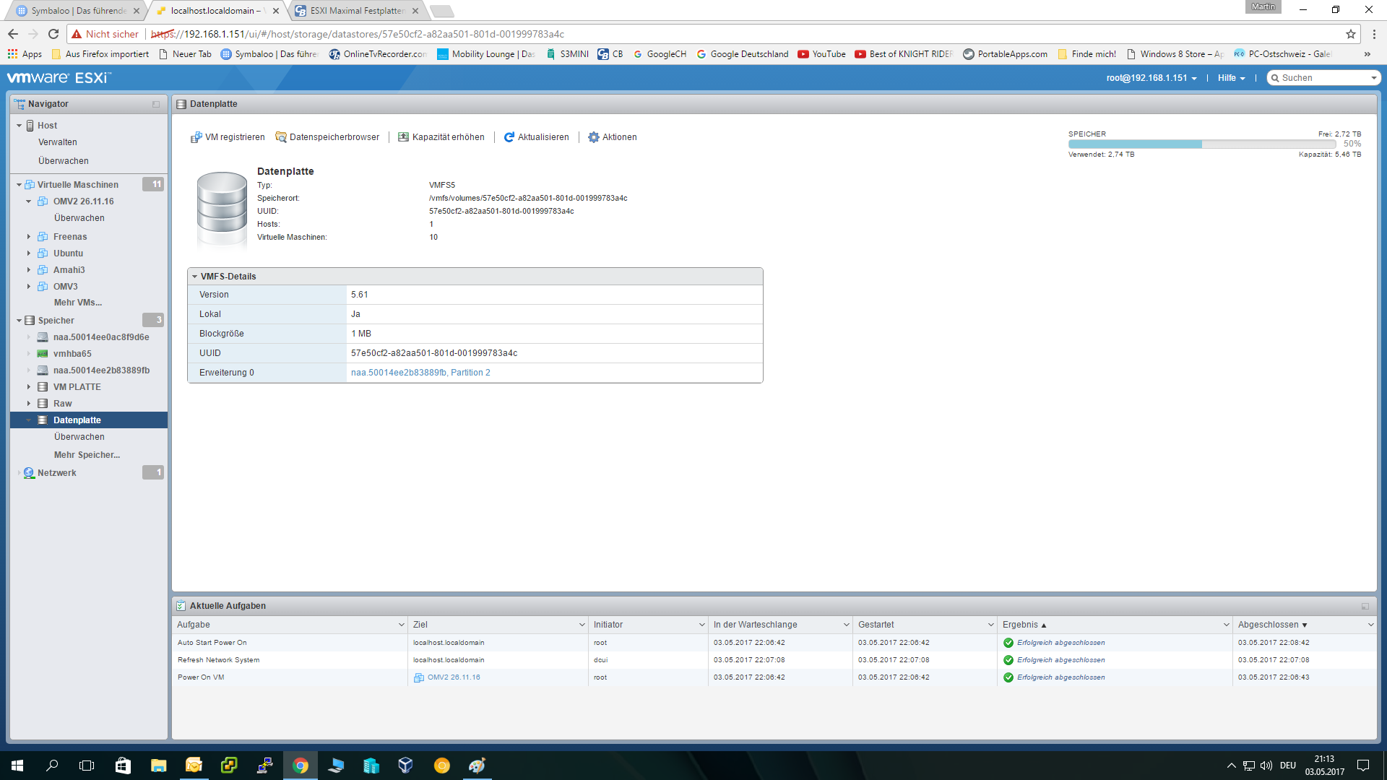Minimize the Navigator panel icon
The image size is (1387, 780).
(156, 104)
